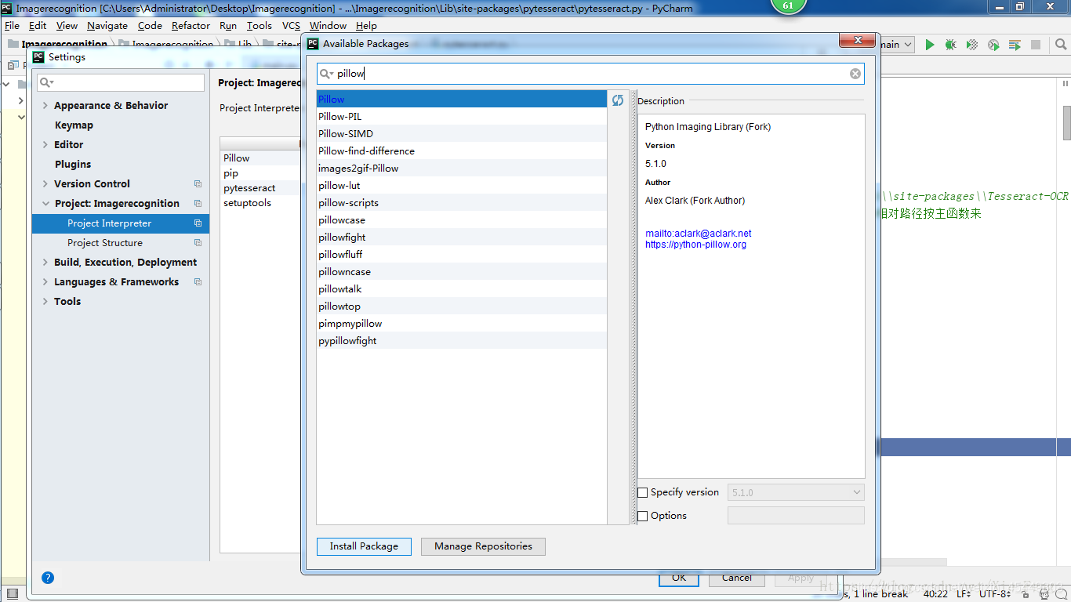This screenshot has height=602, width=1071.
Task: Click the tool window toggle at bottom-left corner
Action: (x=12, y=594)
